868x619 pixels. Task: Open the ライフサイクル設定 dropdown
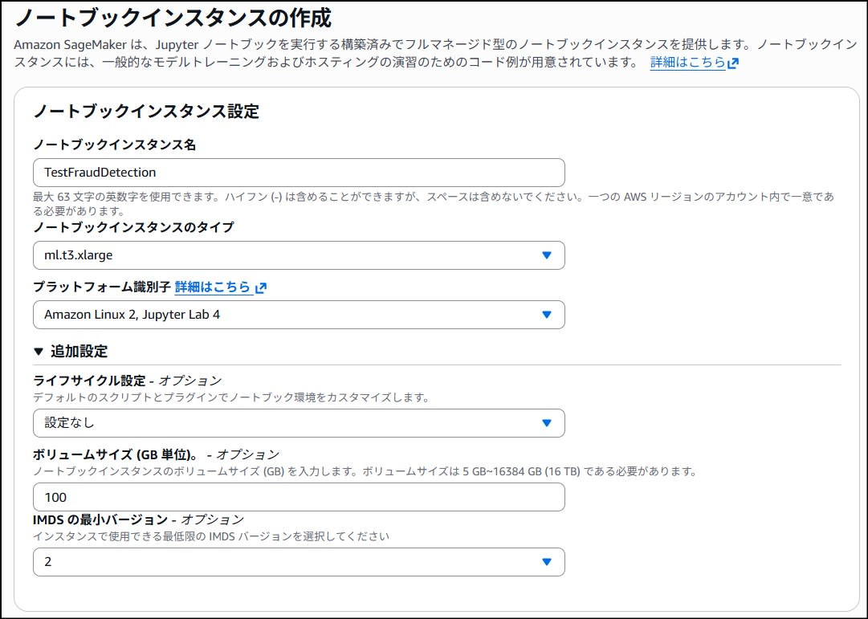297,423
